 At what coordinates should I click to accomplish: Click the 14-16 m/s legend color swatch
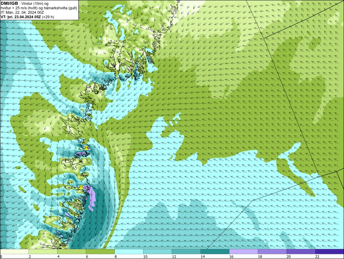tap(215, 251)
